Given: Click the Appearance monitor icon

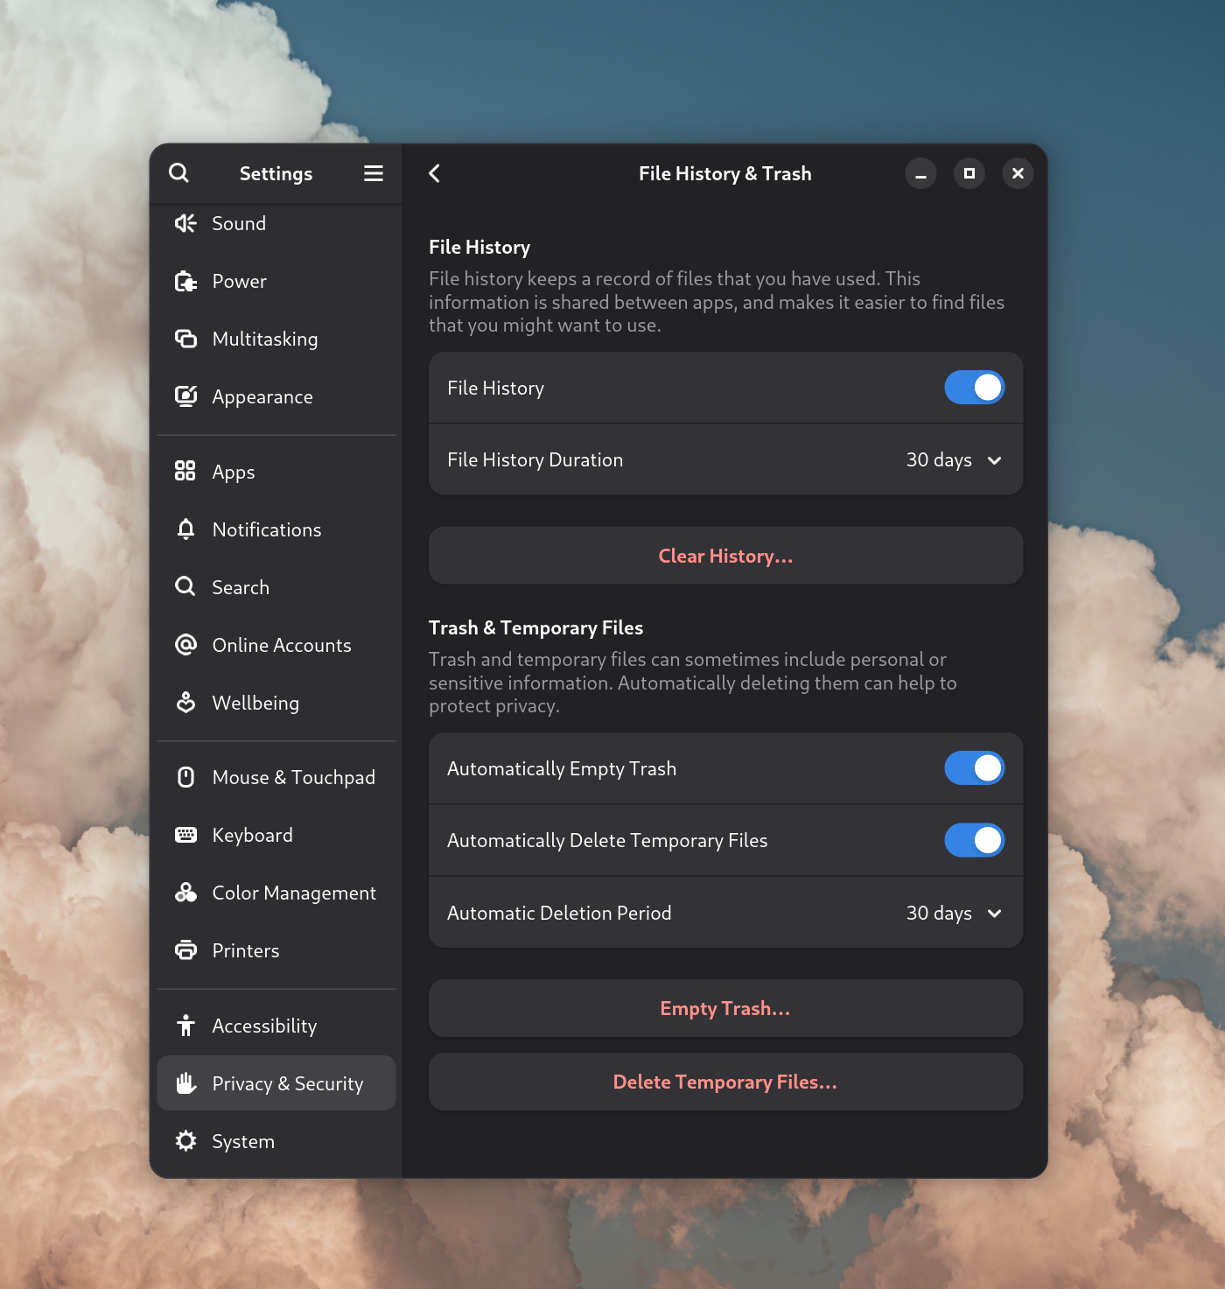Looking at the screenshot, I should tap(185, 396).
